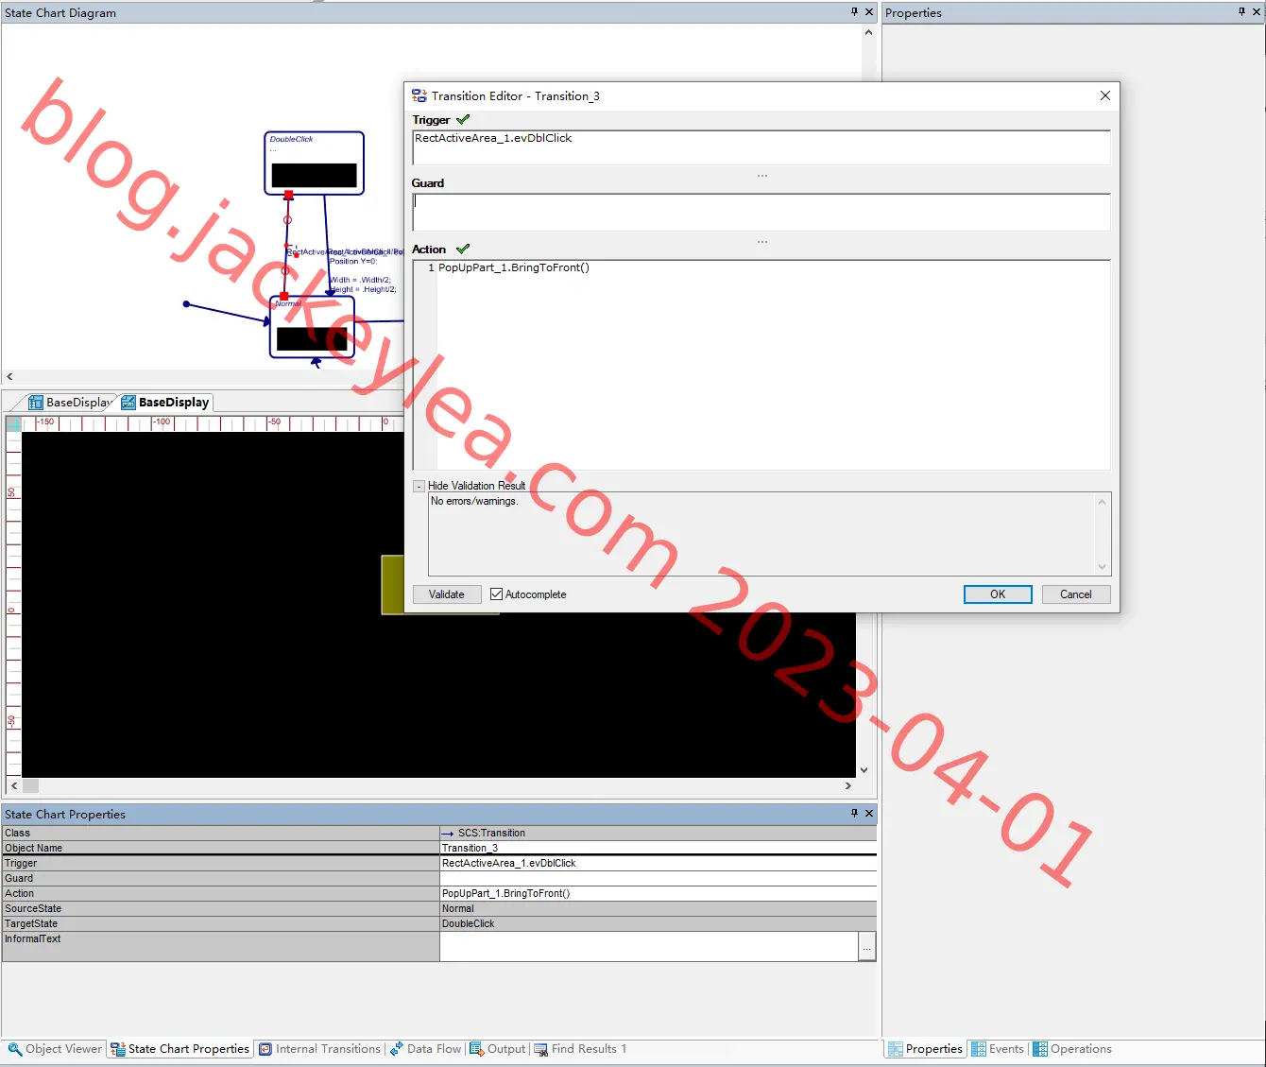The width and height of the screenshot is (1266, 1067).
Task: Select the first BaseDisplay document tab
Action: tap(71, 402)
